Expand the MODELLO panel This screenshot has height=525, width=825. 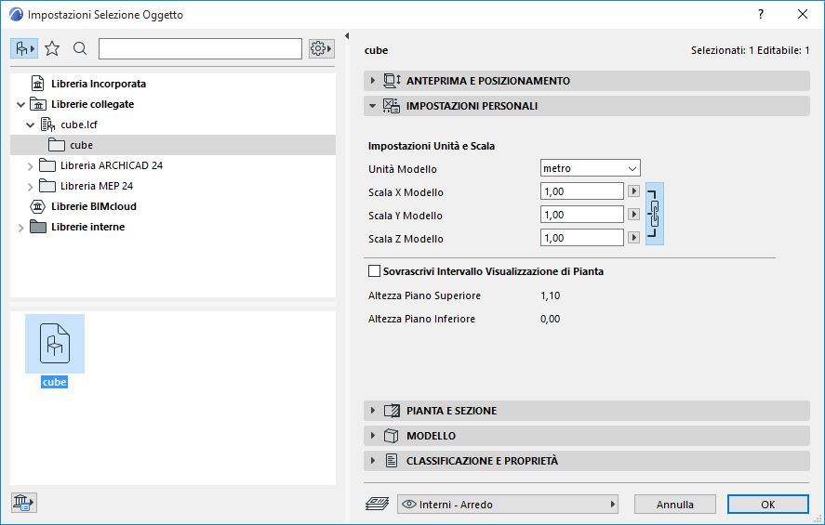click(x=373, y=436)
